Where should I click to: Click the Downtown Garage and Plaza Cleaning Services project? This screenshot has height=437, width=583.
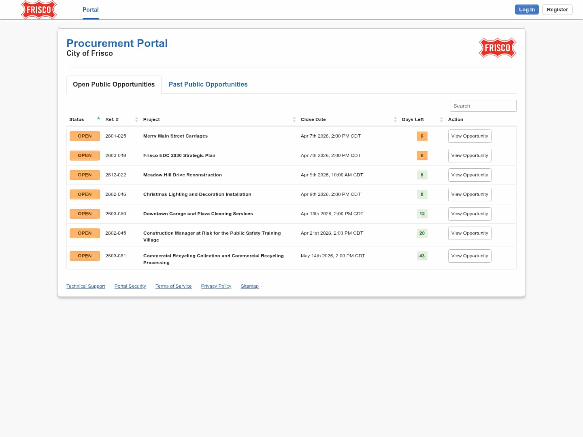coord(198,214)
